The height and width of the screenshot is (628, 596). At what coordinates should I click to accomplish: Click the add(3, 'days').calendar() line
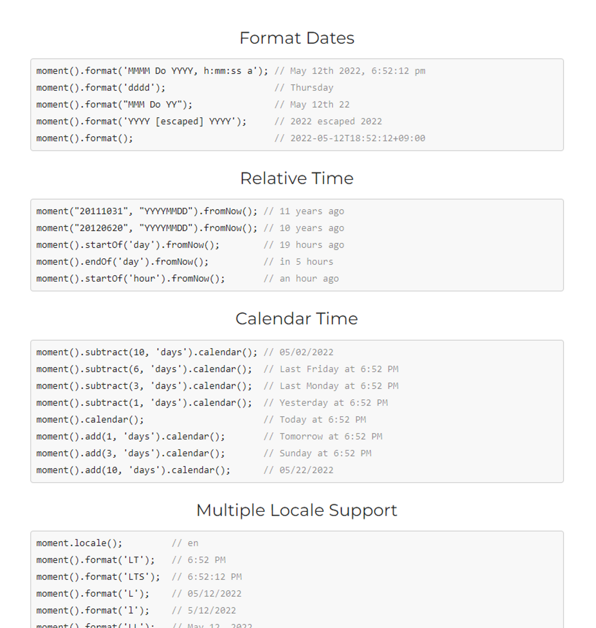coord(130,453)
